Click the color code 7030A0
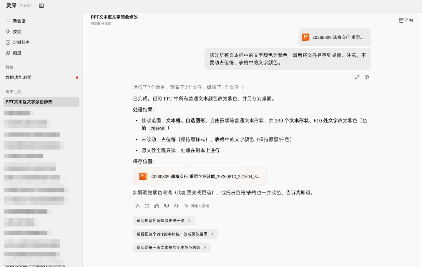422x267 pixels. pos(157,128)
